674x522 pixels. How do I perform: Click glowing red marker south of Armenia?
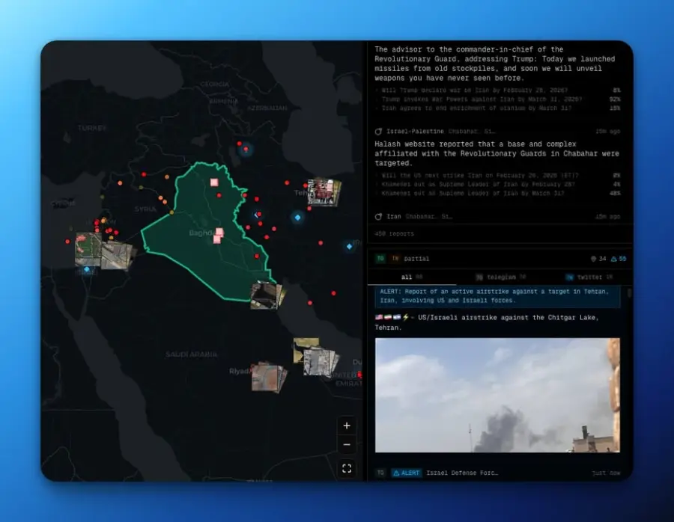tap(246, 149)
